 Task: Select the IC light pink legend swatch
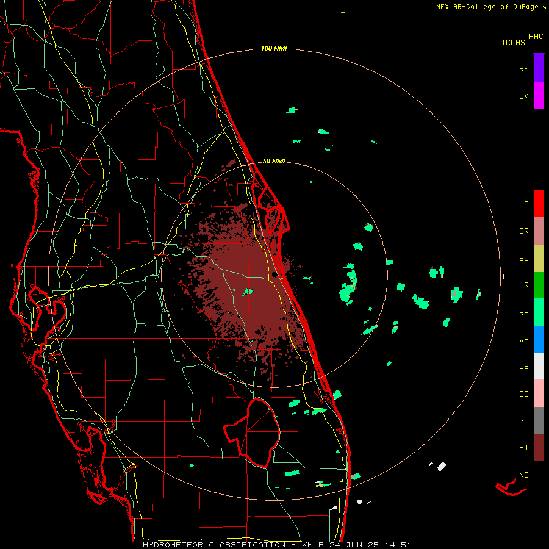coord(539,393)
